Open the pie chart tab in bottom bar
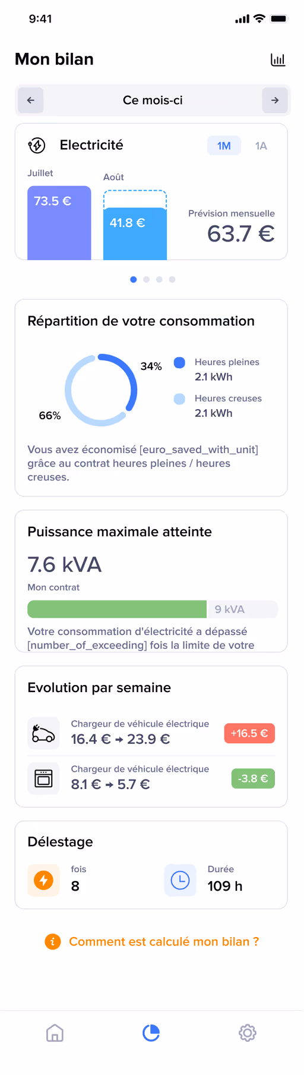 tap(151, 1033)
